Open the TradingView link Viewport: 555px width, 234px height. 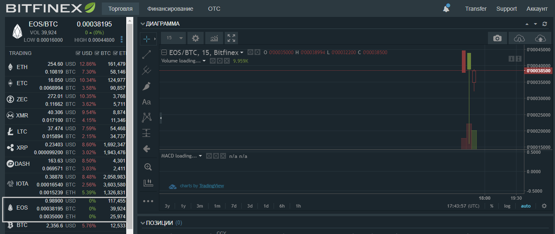(211, 186)
